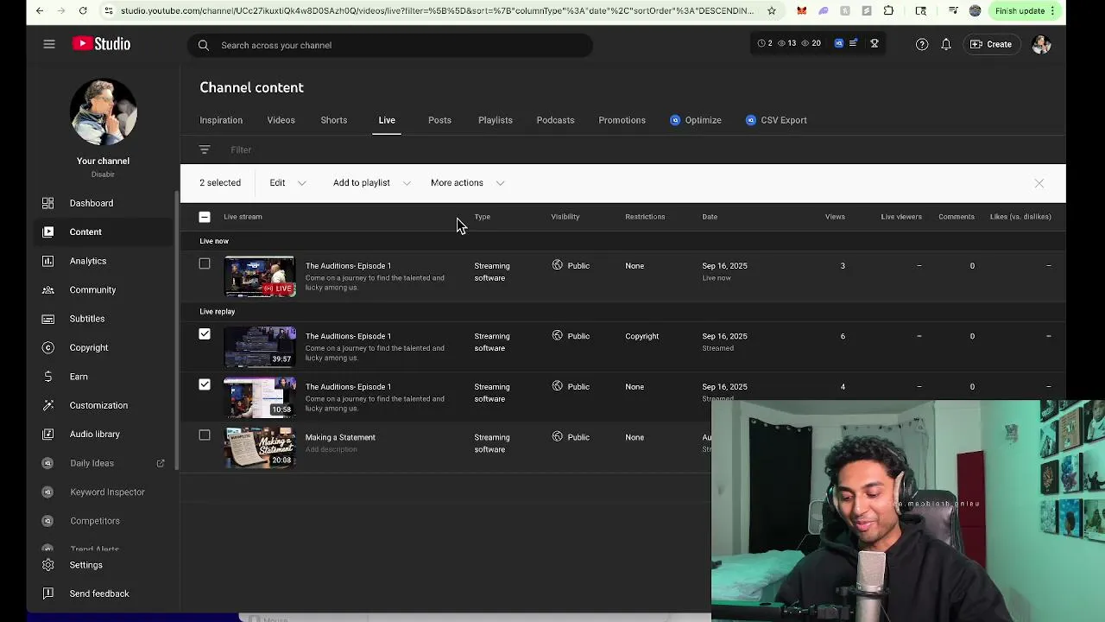The width and height of the screenshot is (1105, 622).
Task: Open the Analytics icon in the sidebar
Action: click(48, 261)
